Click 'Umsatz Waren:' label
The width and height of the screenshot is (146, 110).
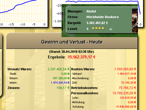coord(20,69)
